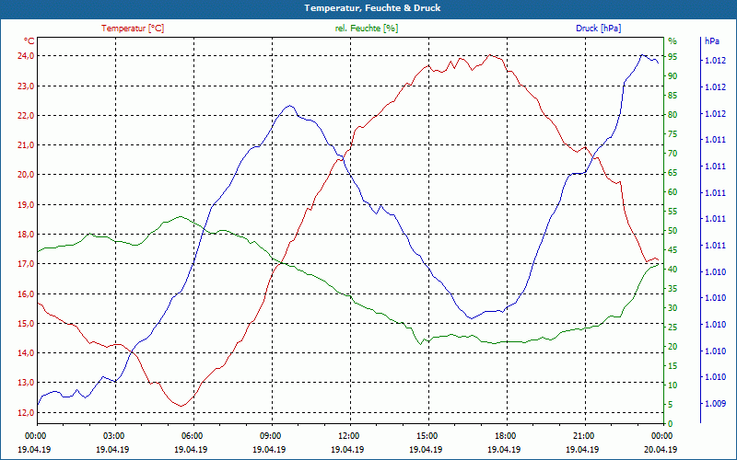Click the 45 humidity axis value

[x=673, y=250]
